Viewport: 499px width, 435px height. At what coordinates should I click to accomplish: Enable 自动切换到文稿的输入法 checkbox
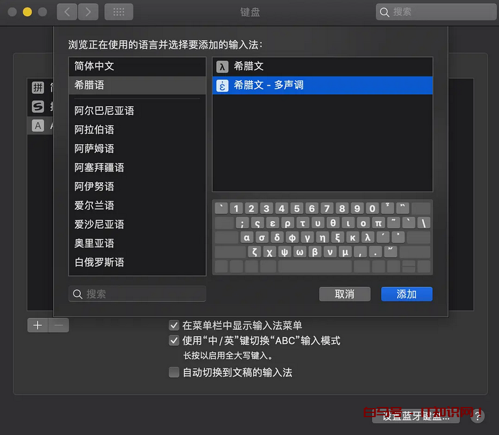click(174, 372)
